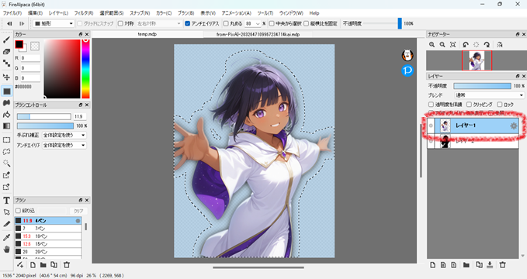Select the Select Eraser tool
The width and height of the screenshot is (527, 279).
pyautogui.click(x=6, y=187)
